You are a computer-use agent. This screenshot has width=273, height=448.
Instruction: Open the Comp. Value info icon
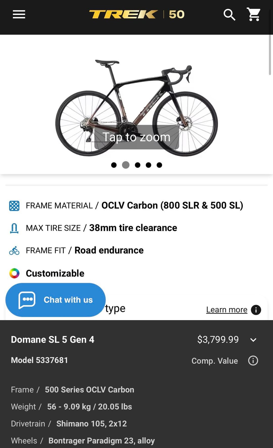(x=253, y=360)
